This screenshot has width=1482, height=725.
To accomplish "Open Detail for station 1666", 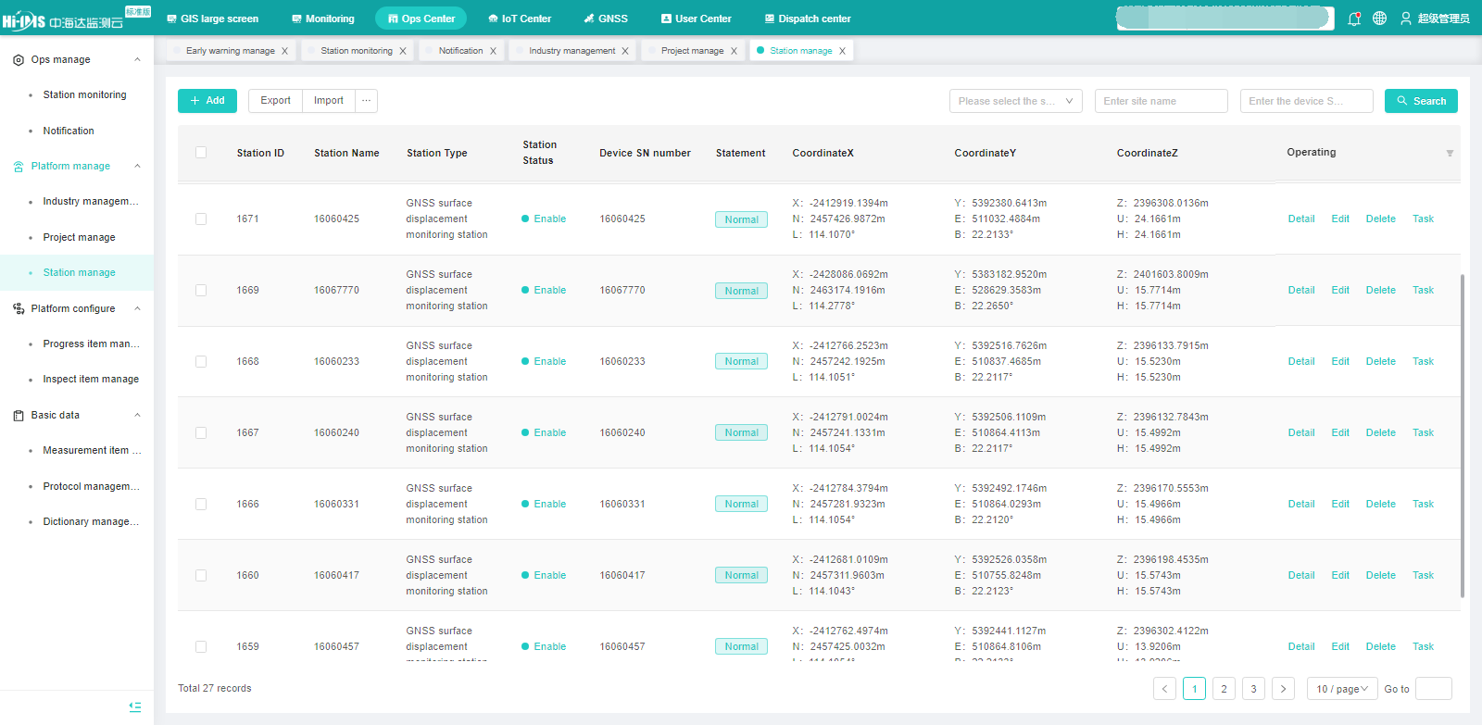I will [x=1301, y=505].
